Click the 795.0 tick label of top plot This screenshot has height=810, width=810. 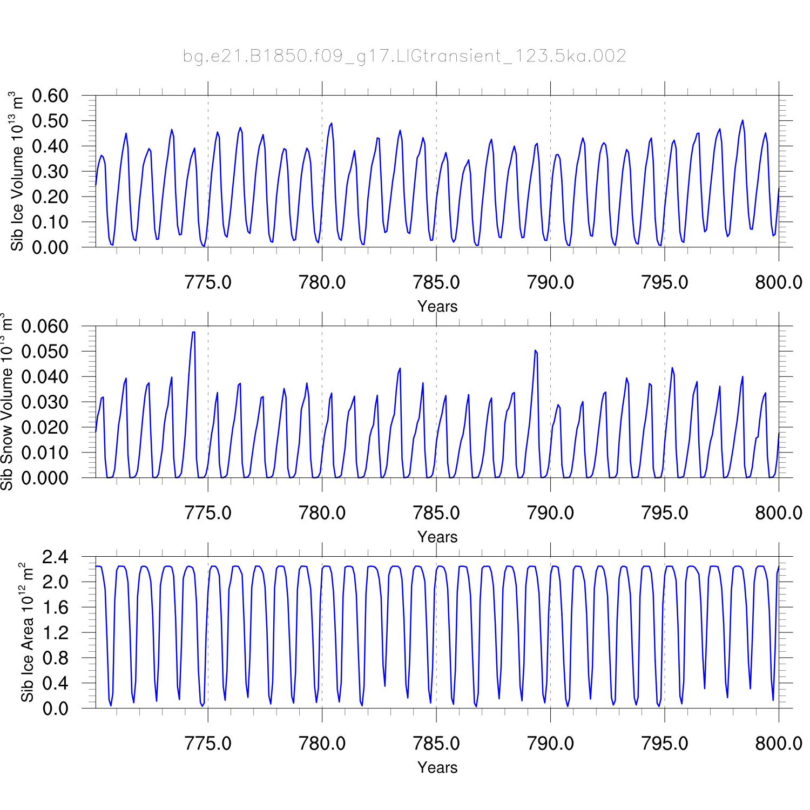tap(664, 282)
